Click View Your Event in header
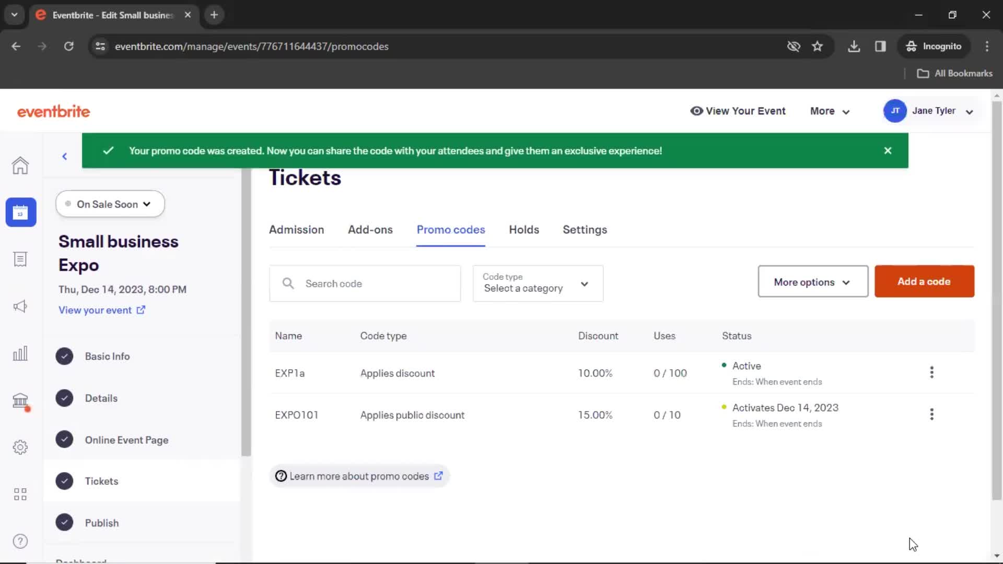The image size is (1003, 564). (x=738, y=111)
